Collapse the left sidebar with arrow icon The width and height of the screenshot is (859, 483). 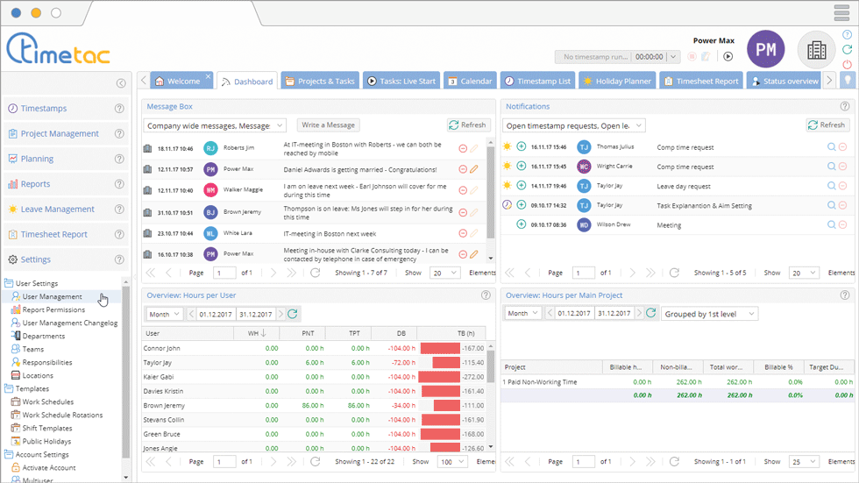coord(121,83)
